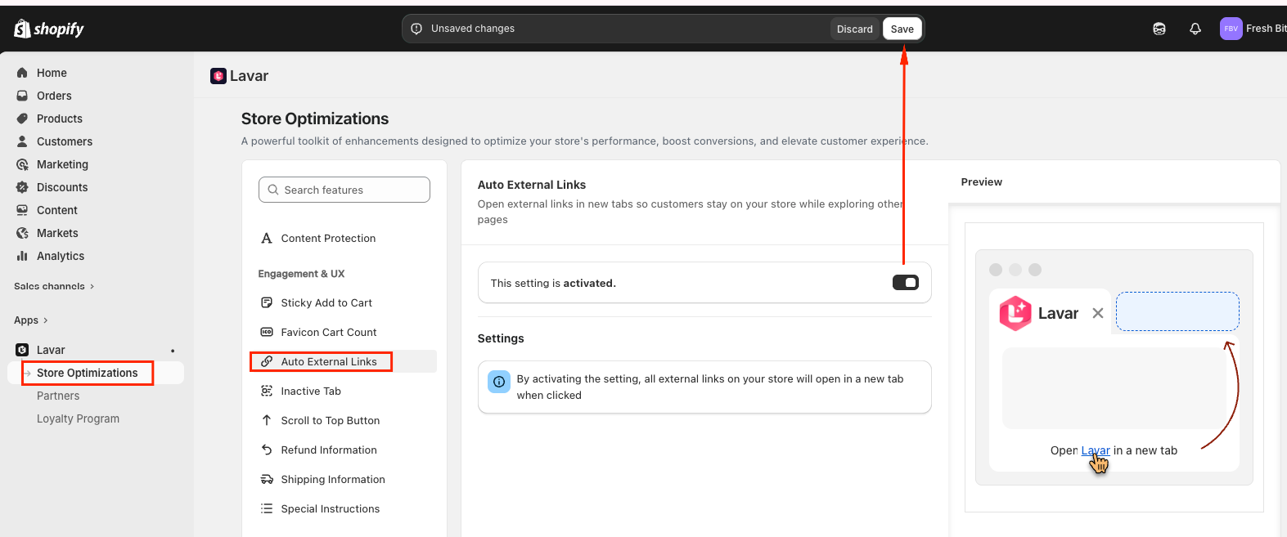1287x537 pixels.
Task: Click the Search features field
Action: tap(344, 190)
